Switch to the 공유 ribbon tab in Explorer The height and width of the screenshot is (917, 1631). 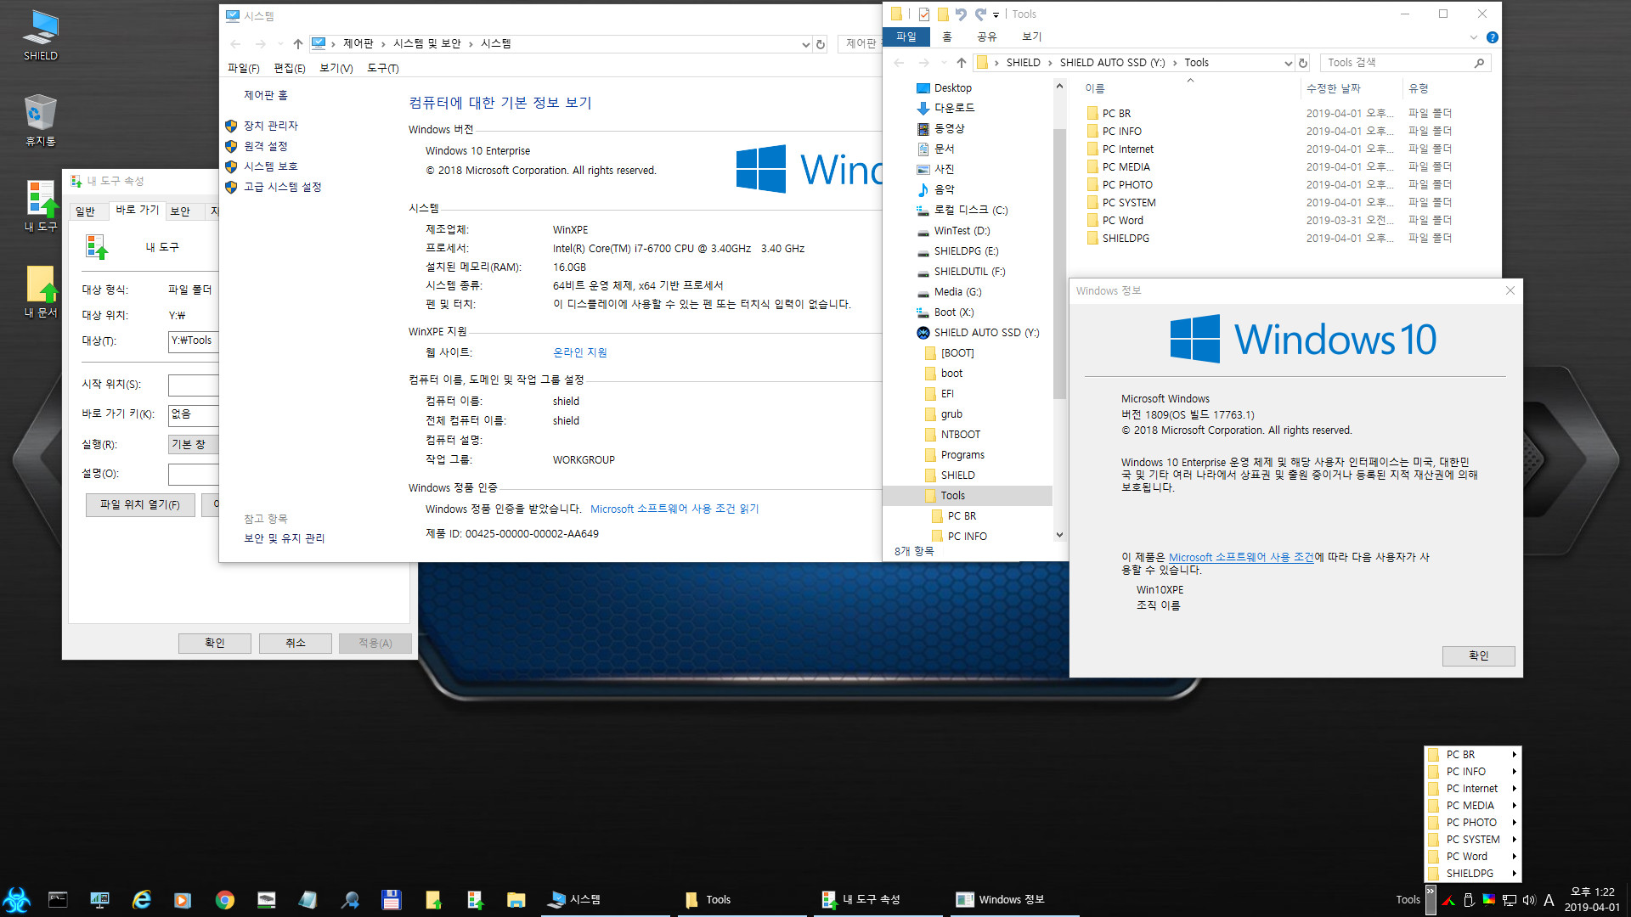(986, 37)
